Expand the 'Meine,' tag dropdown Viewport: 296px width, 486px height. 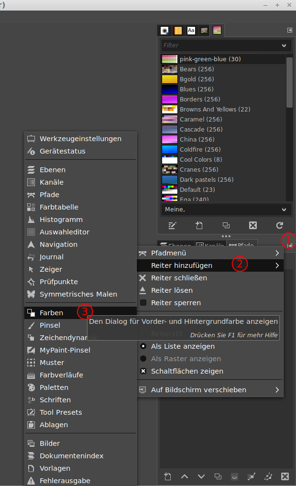(x=285, y=210)
